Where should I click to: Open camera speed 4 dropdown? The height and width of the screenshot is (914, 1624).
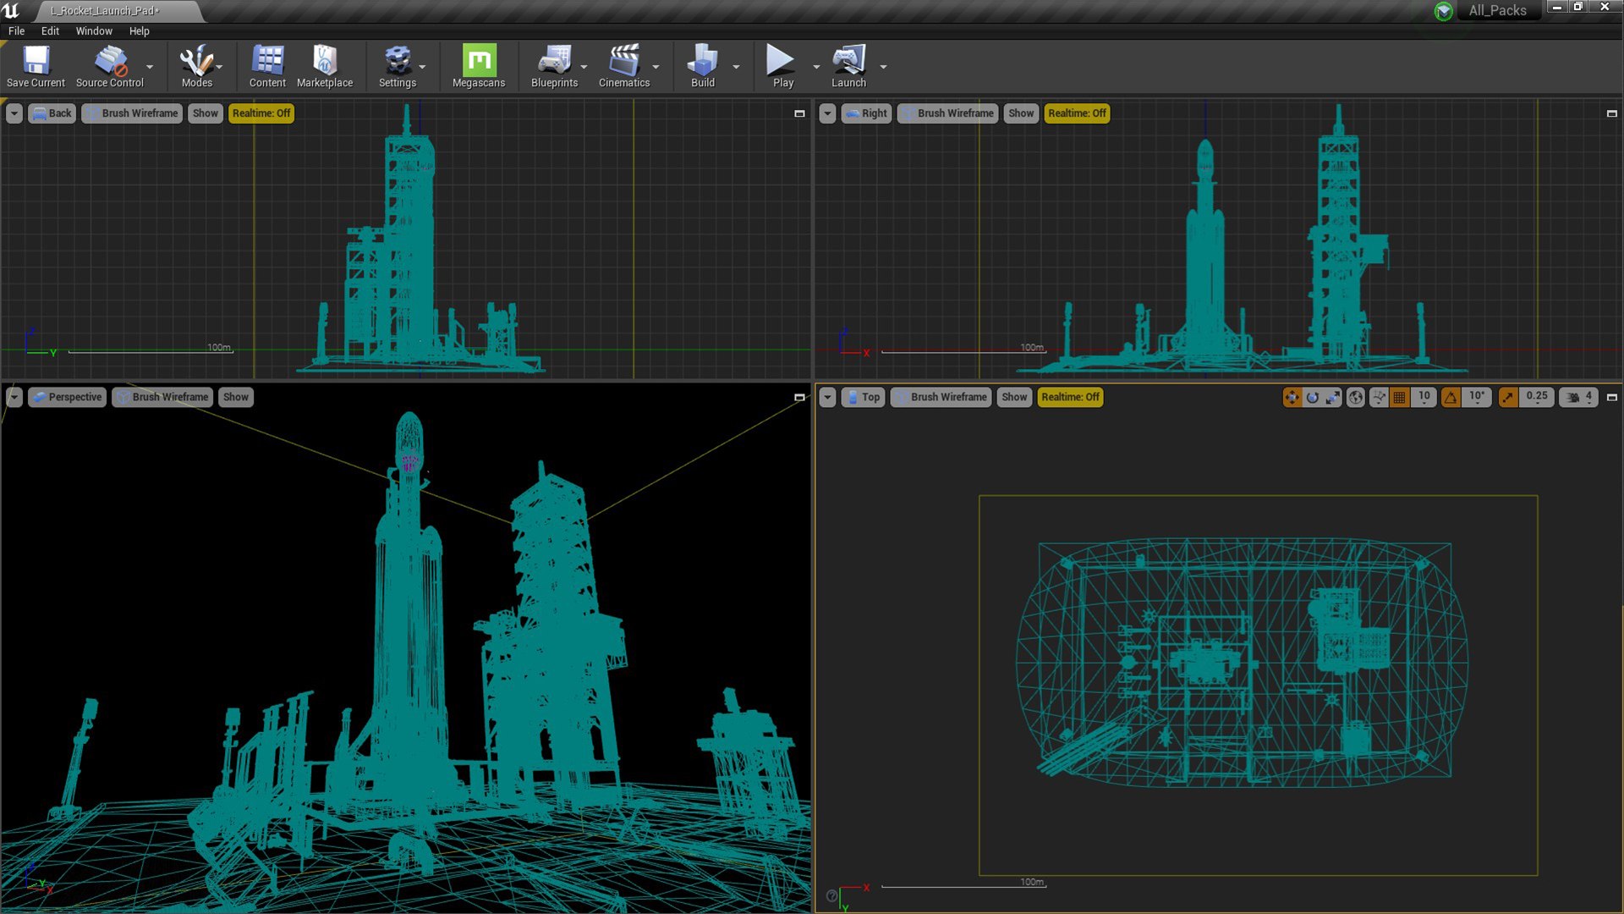pyautogui.click(x=1579, y=397)
